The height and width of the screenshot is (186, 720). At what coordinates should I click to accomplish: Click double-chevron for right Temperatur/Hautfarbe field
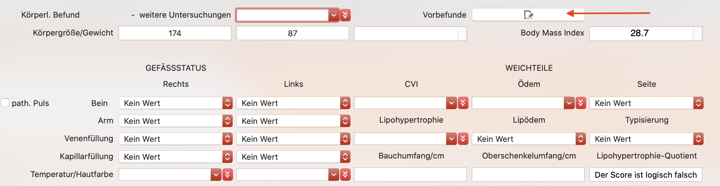click(x=227, y=175)
